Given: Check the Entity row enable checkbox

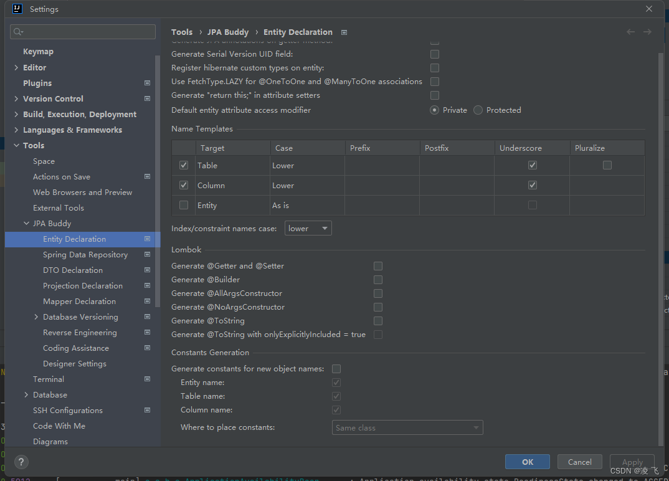Looking at the screenshot, I should pyautogui.click(x=184, y=205).
